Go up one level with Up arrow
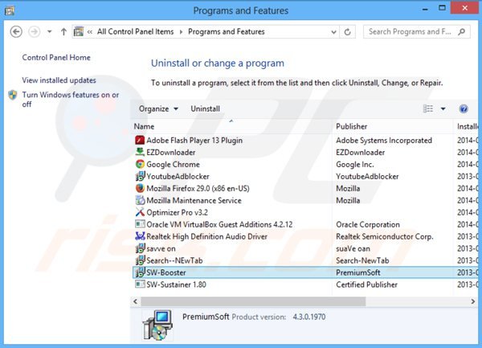 (x=63, y=31)
